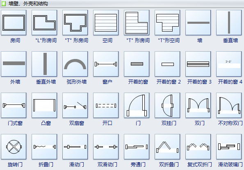Select the 旋转门 revolving door shape
This screenshot has width=244, height=170.
(14, 147)
